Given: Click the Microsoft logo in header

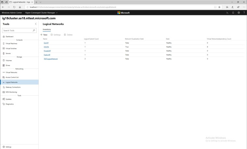Looking at the screenshot, I should coord(123,13).
